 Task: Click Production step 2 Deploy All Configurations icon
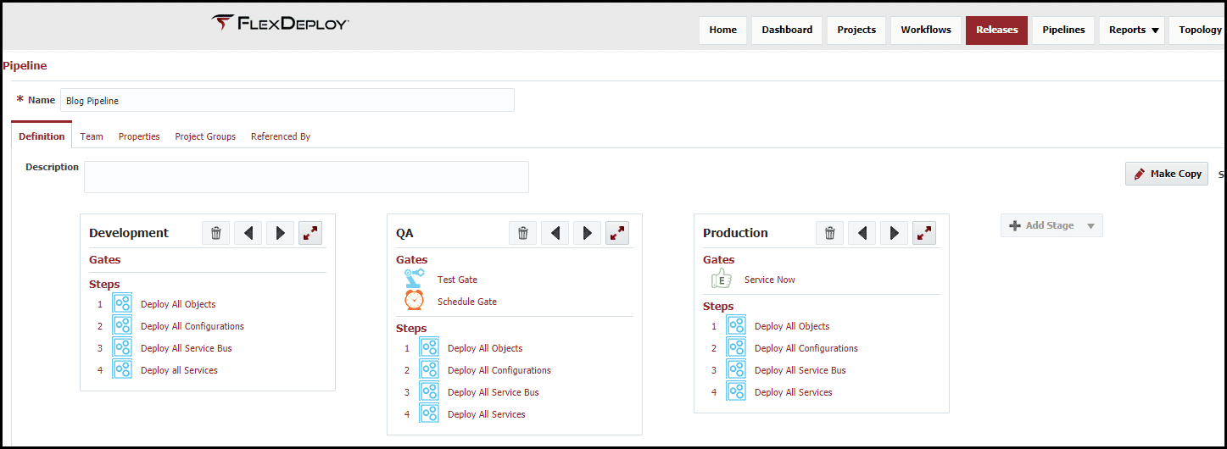(736, 348)
